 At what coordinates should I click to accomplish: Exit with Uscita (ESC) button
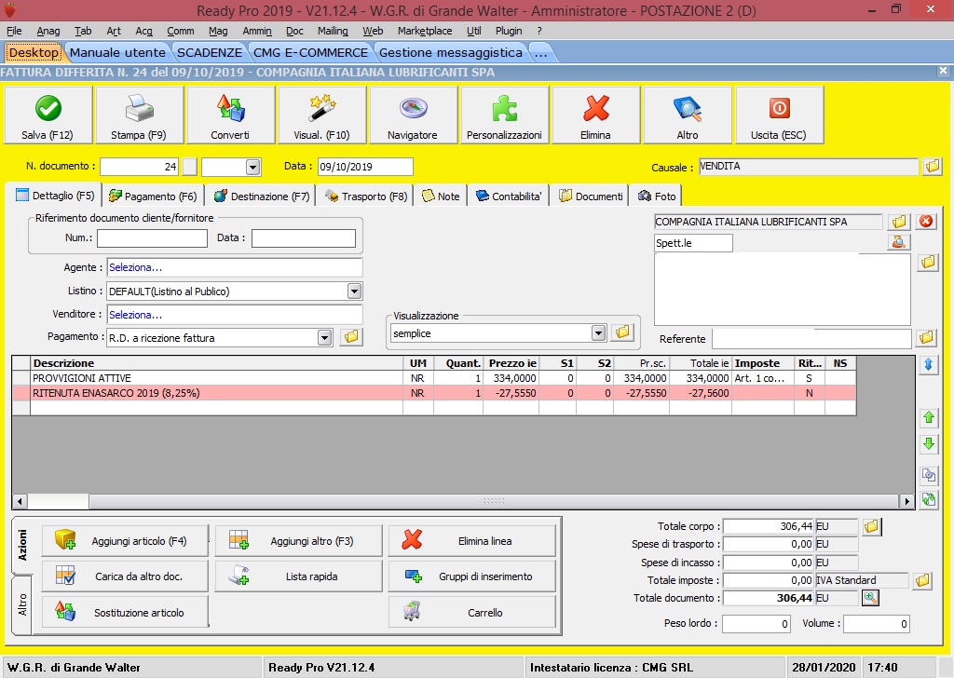[x=780, y=115]
